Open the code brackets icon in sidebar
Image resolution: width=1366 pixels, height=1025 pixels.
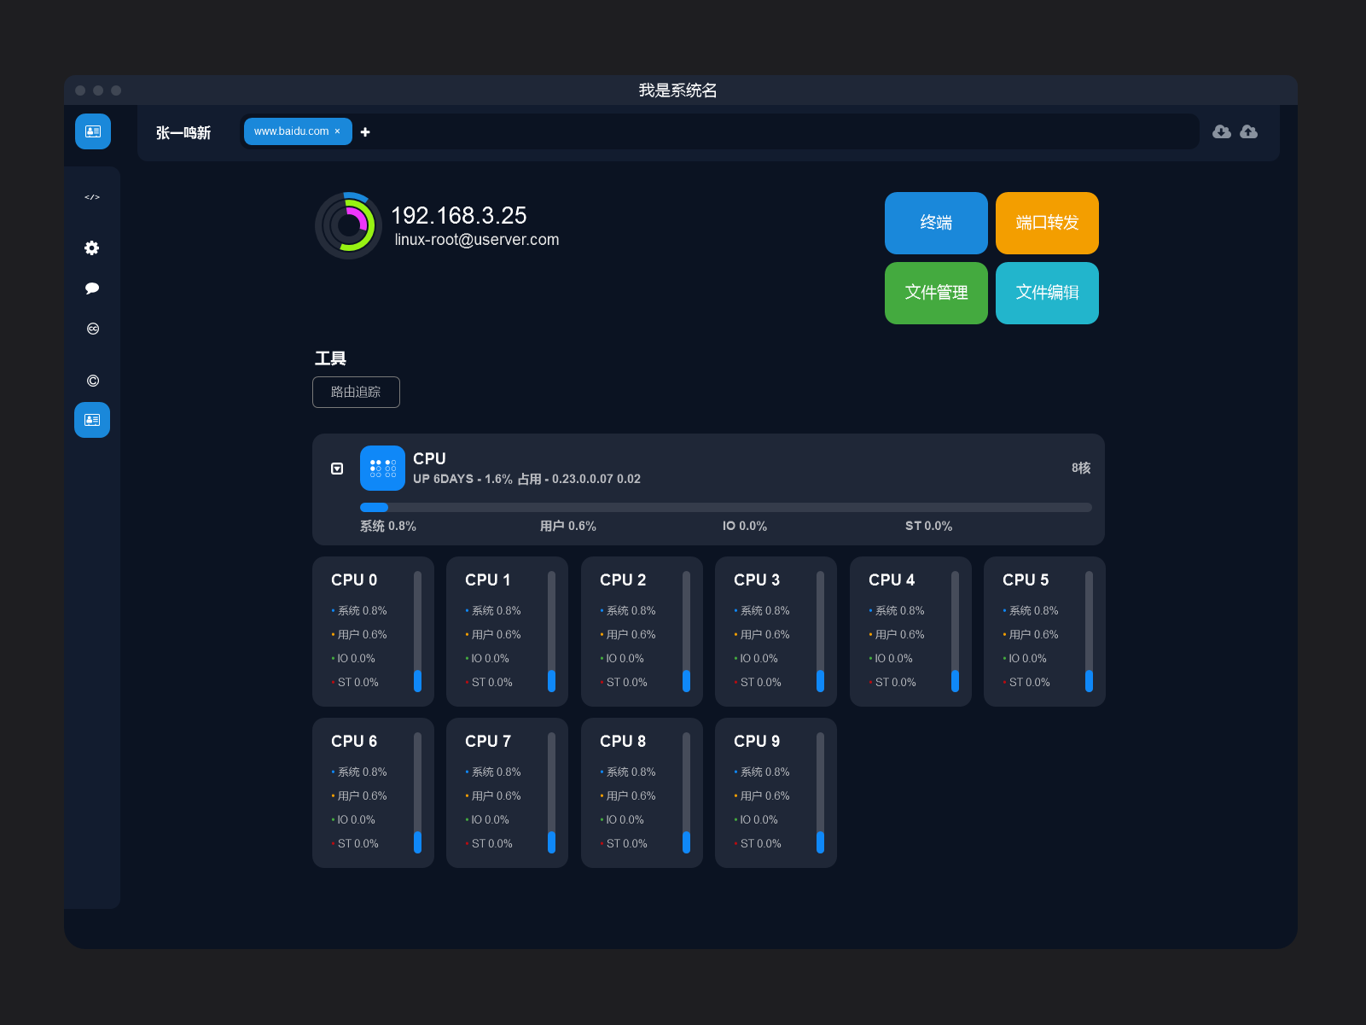click(92, 197)
